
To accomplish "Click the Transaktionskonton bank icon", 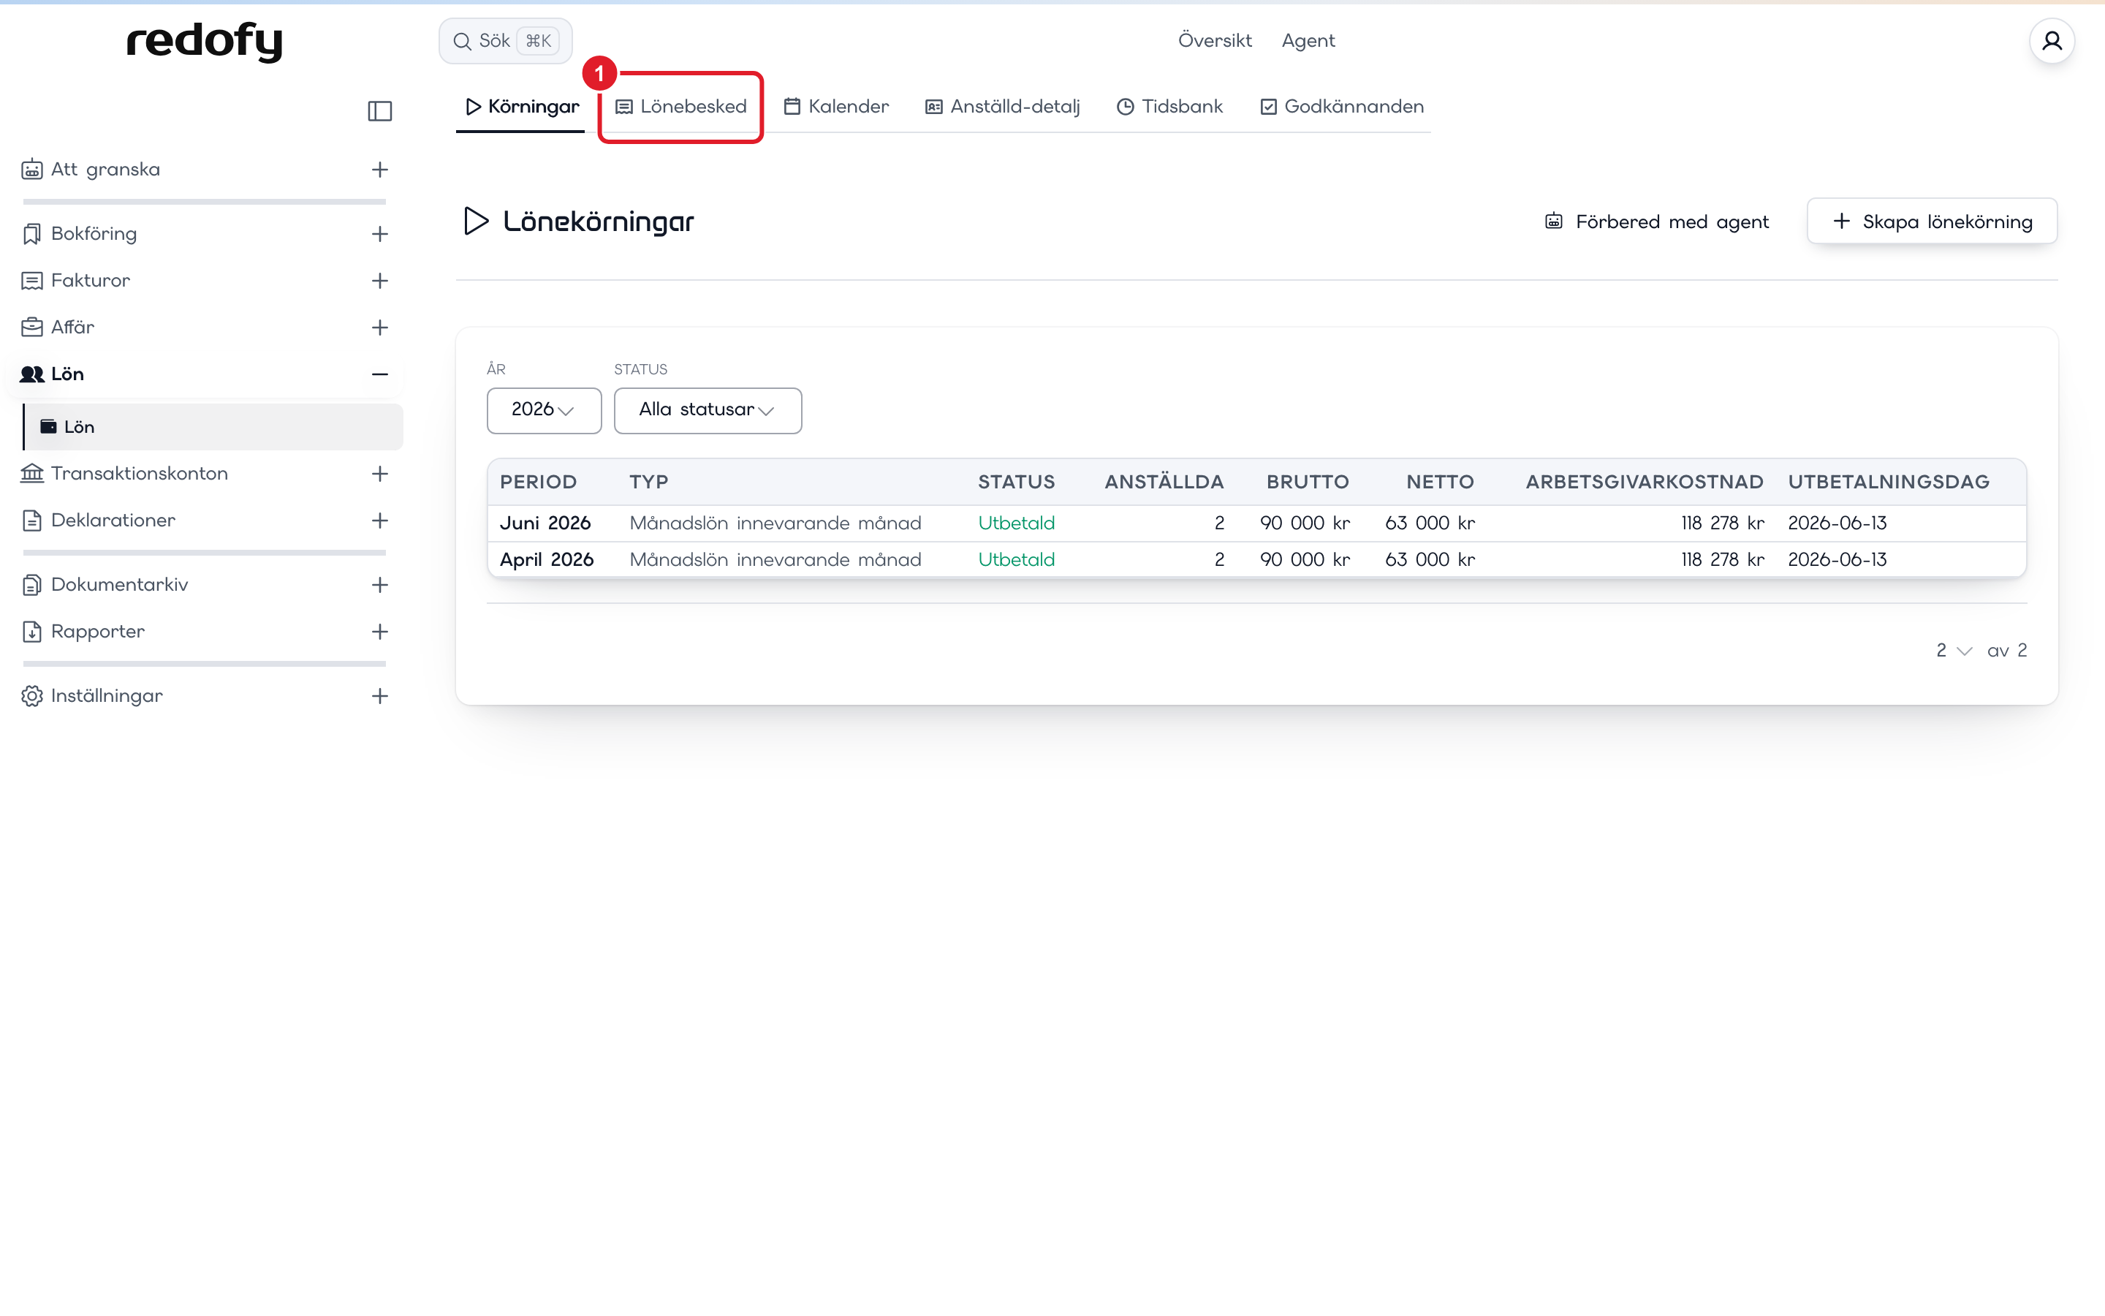I will (32, 474).
